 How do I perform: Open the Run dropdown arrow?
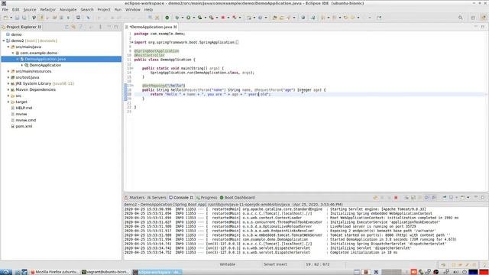(193, 18)
